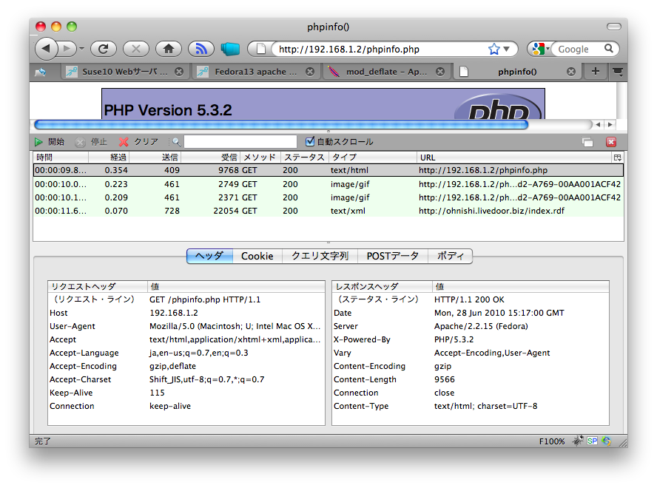657x488 pixels.
Task: Click the RSS feed icon
Action: coord(201,49)
